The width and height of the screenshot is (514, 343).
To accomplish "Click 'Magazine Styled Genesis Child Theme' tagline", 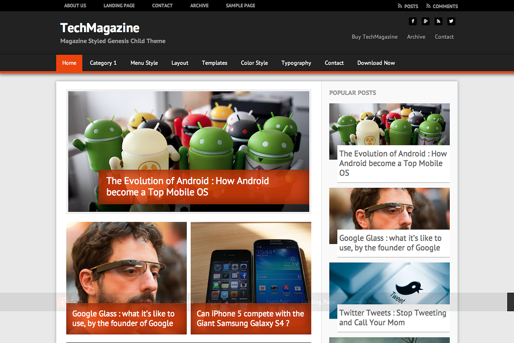I will coord(113,41).
